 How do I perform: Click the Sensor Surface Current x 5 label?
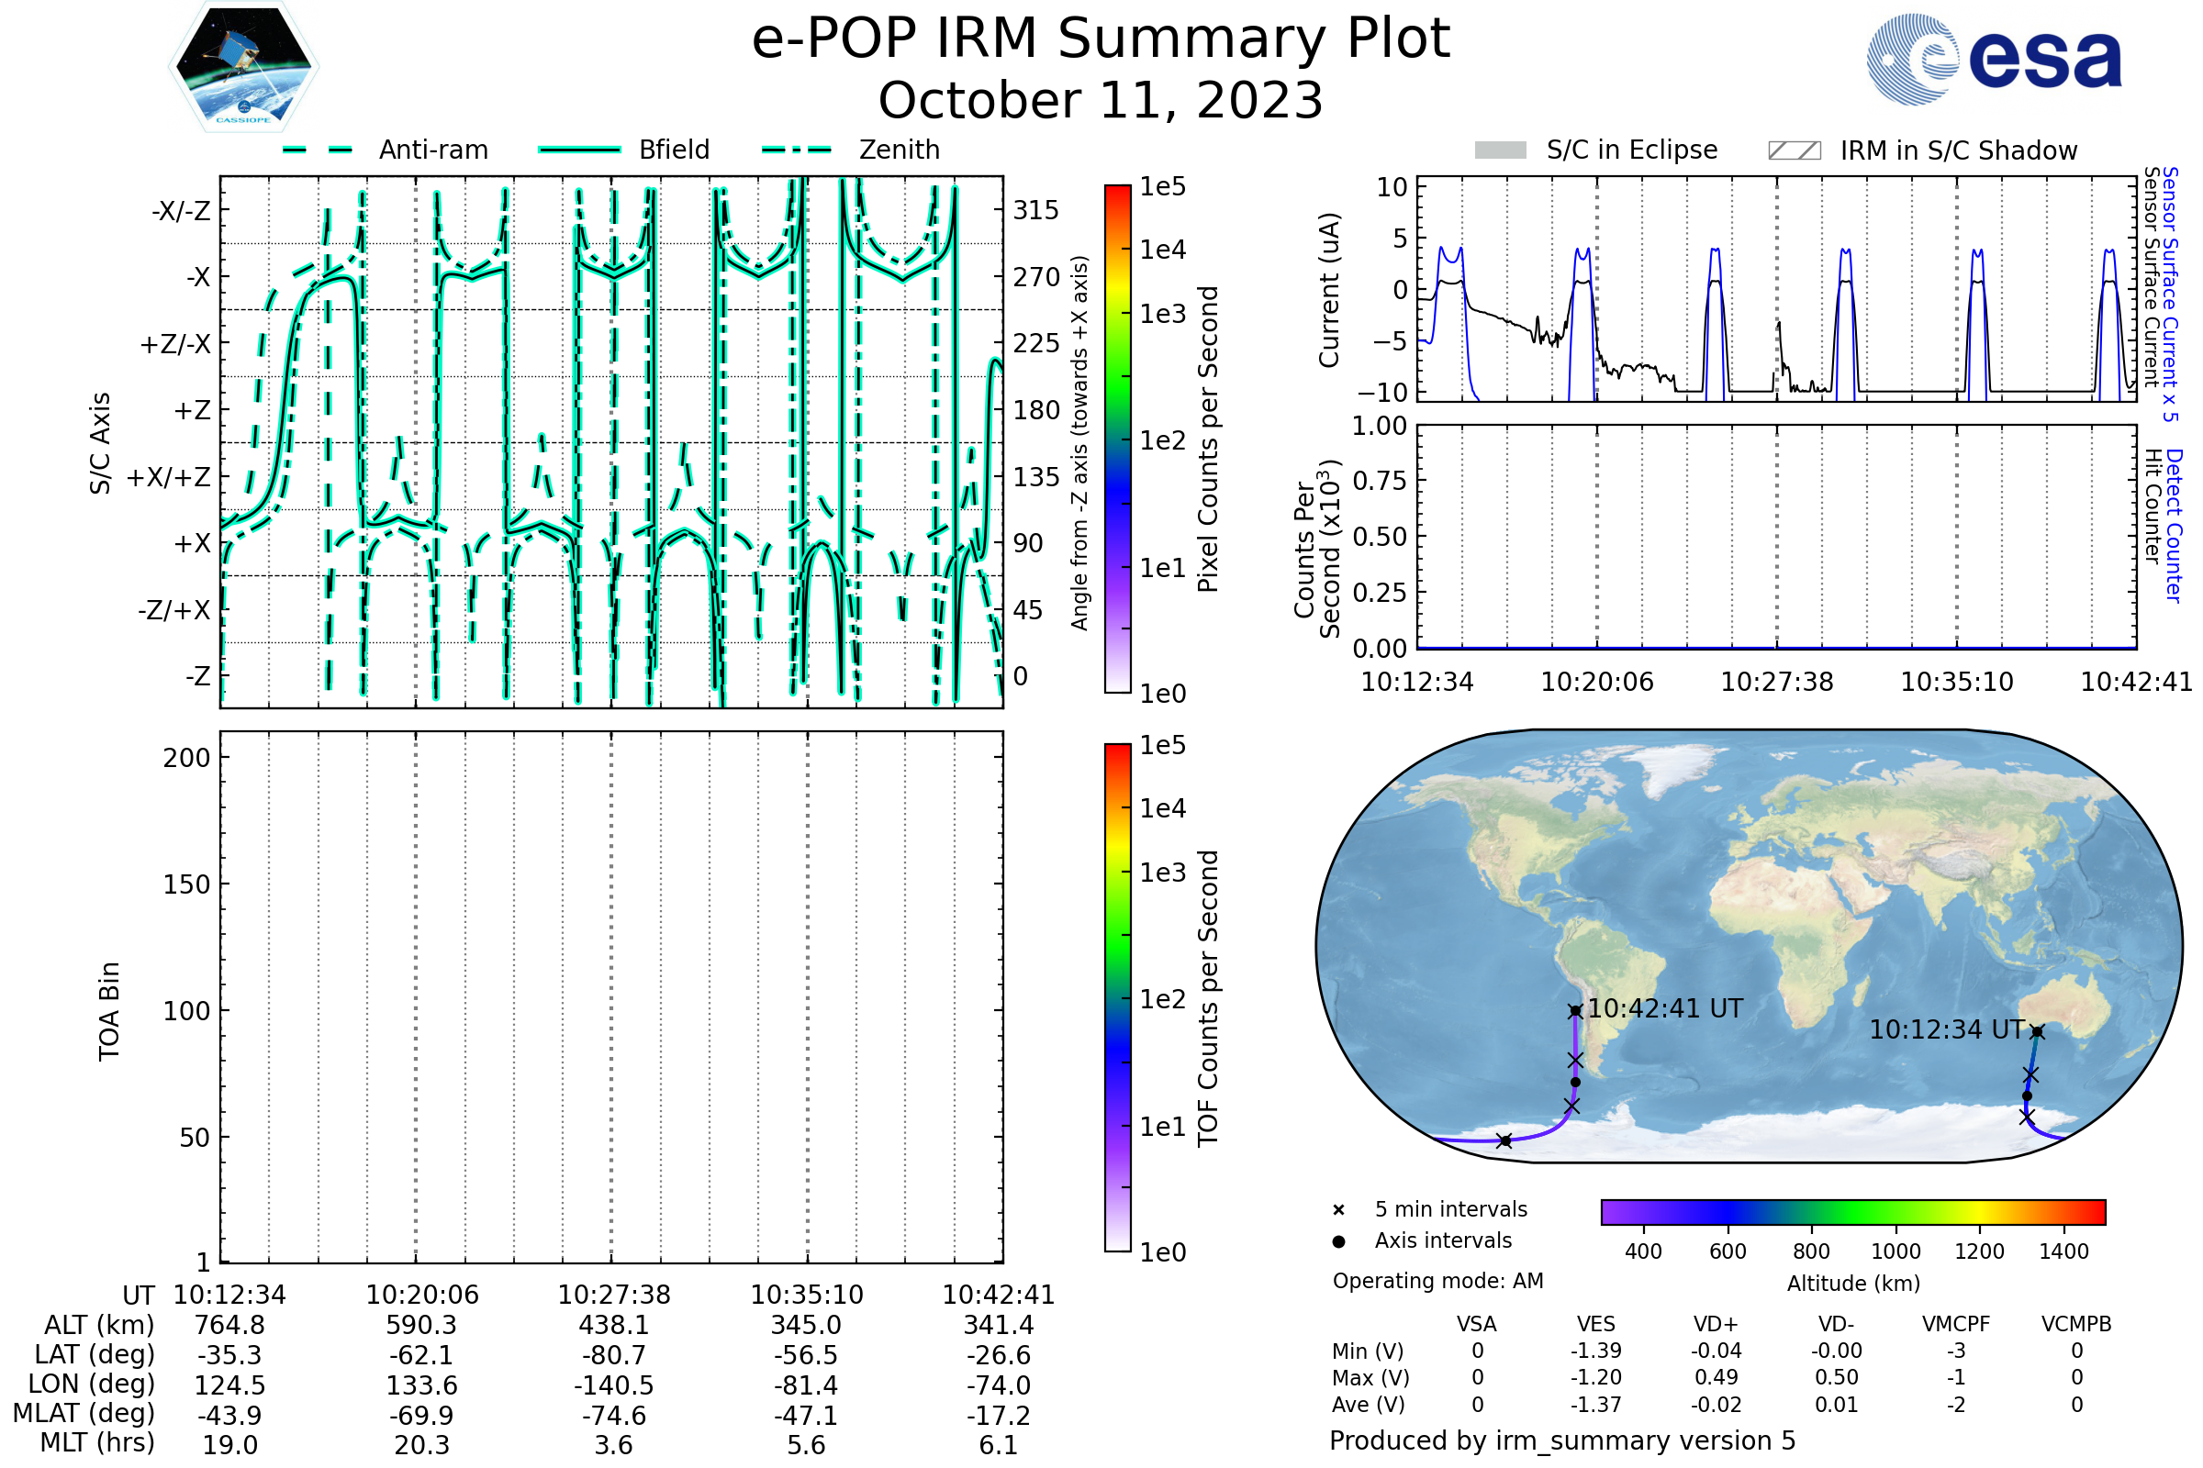pos(2169,294)
